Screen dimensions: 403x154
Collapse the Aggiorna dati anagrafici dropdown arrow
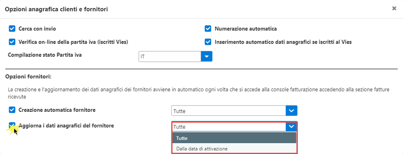pos(291,127)
